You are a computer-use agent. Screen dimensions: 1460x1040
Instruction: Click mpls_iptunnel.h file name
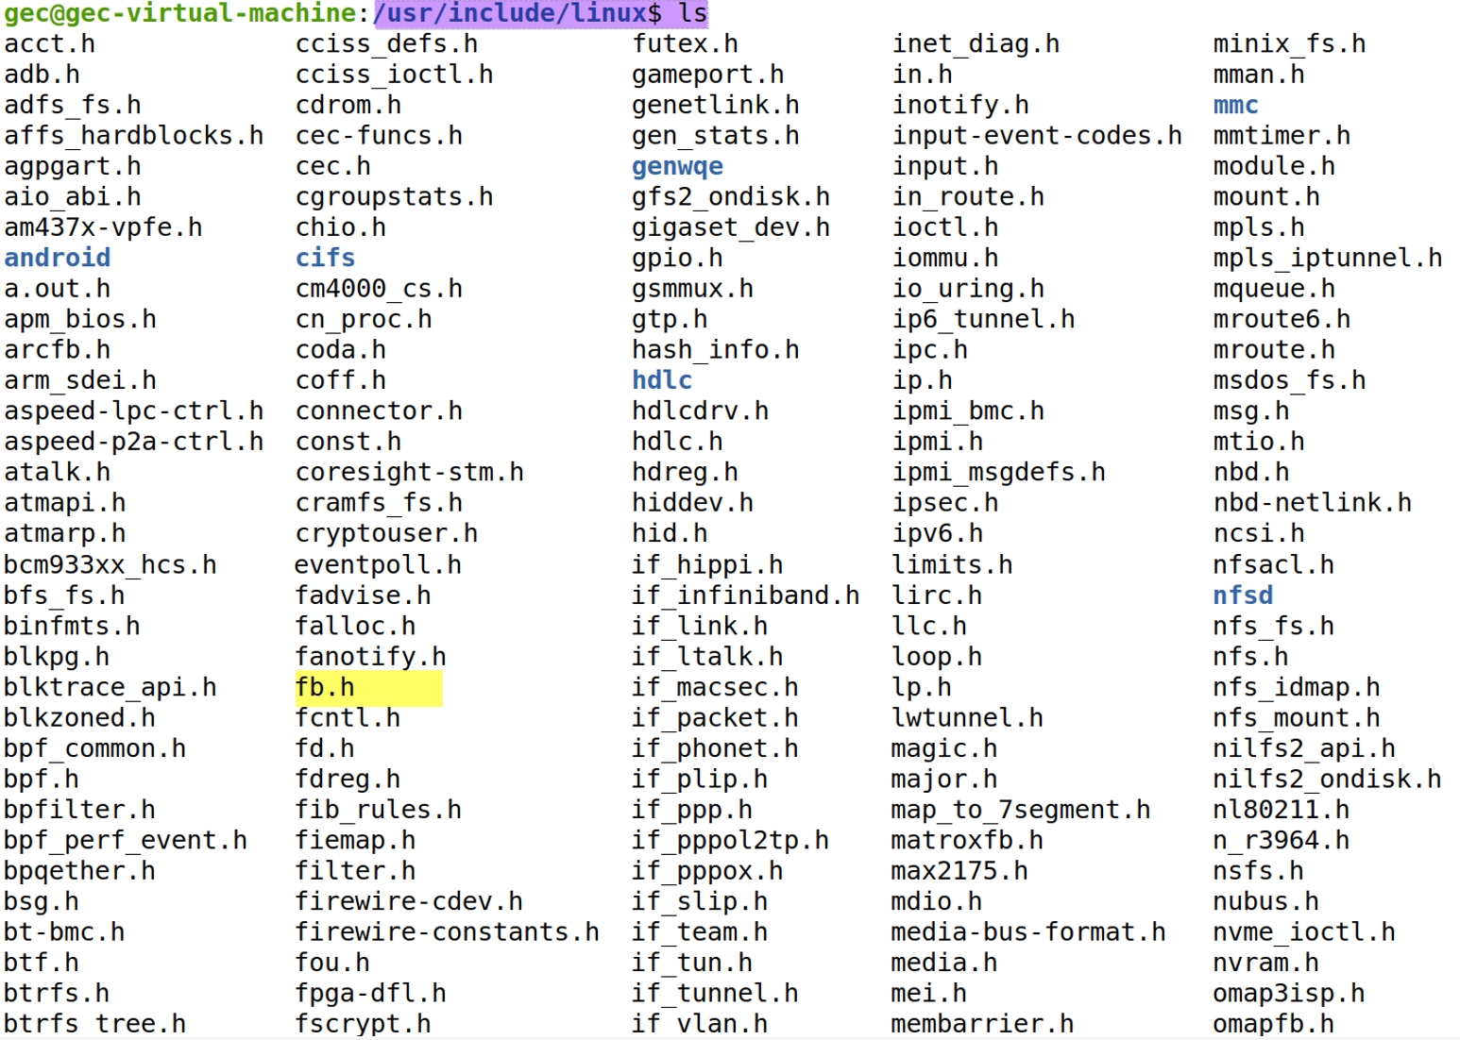pos(1328,258)
